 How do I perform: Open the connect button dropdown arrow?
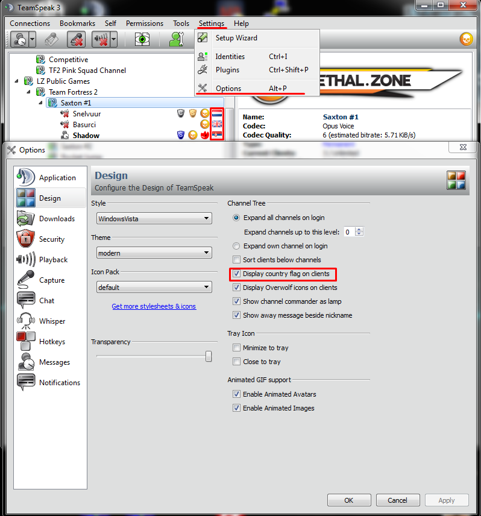(x=32, y=40)
